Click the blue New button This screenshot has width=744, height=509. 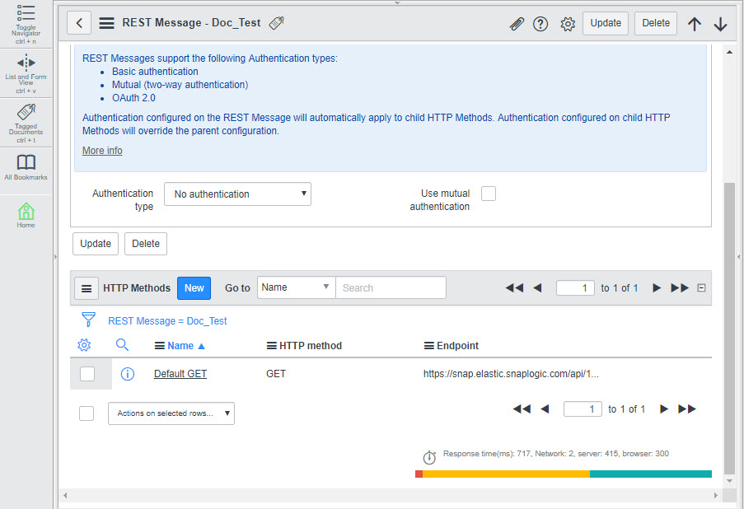pos(194,288)
